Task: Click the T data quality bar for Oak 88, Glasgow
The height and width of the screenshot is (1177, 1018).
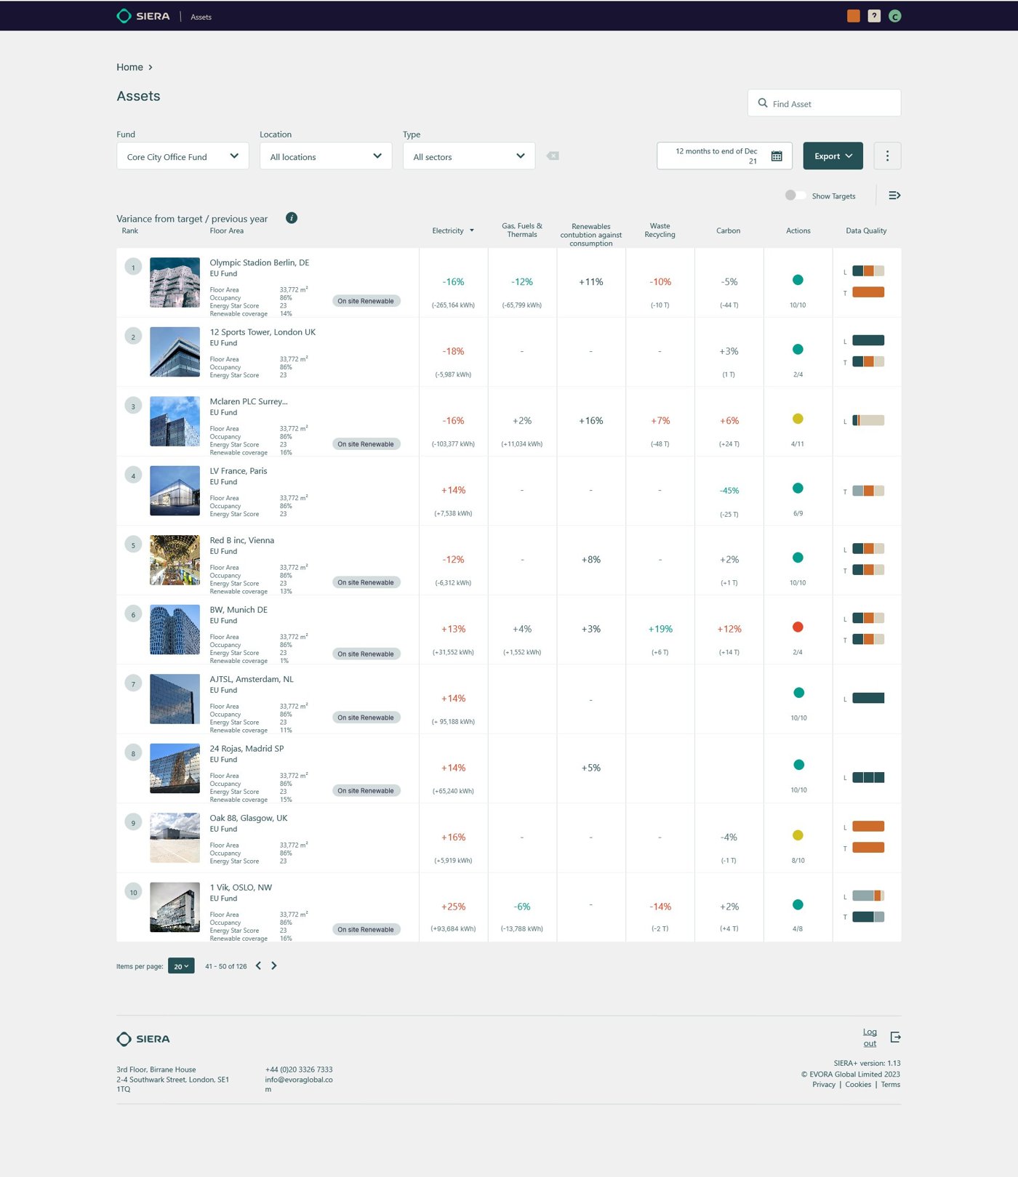Action: [x=868, y=848]
